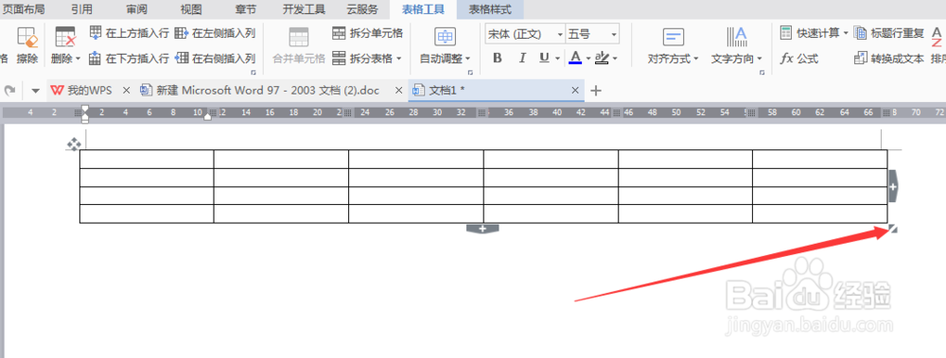Expand the underline style dropdown arrow

point(557,60)
